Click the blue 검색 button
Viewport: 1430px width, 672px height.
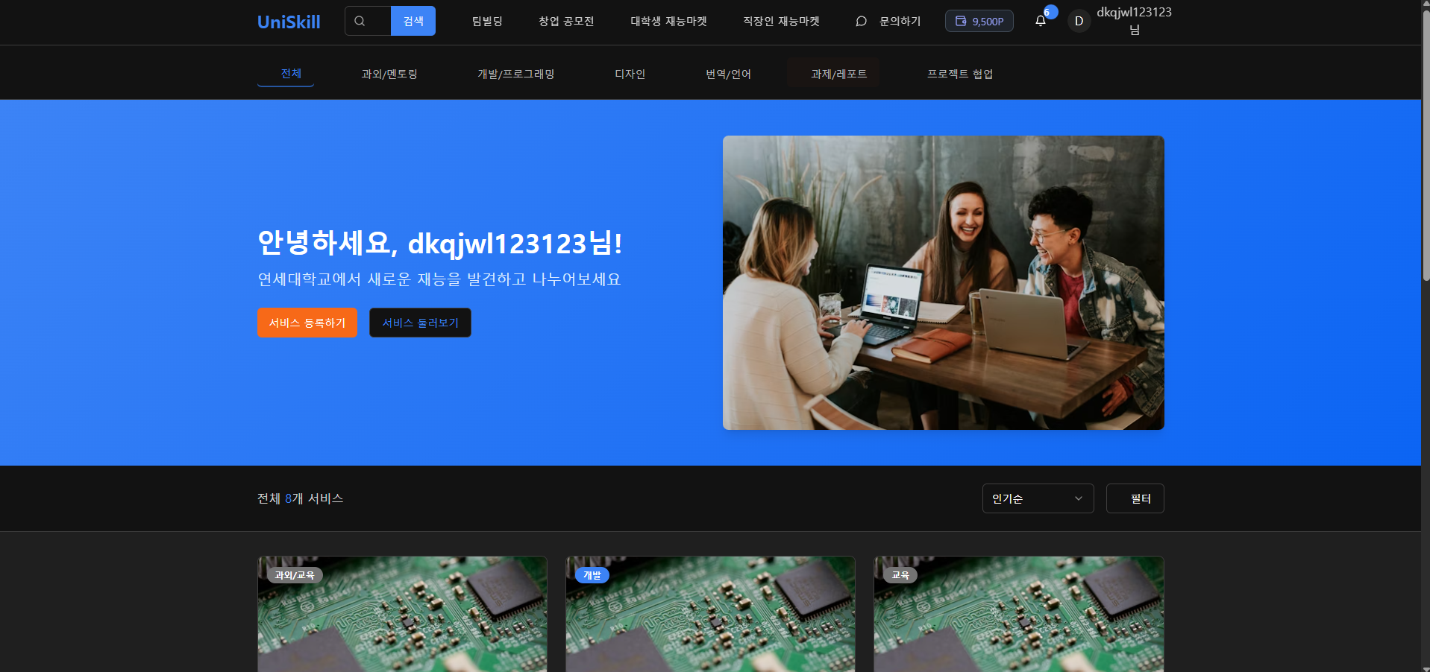click(x=413, y=21)
